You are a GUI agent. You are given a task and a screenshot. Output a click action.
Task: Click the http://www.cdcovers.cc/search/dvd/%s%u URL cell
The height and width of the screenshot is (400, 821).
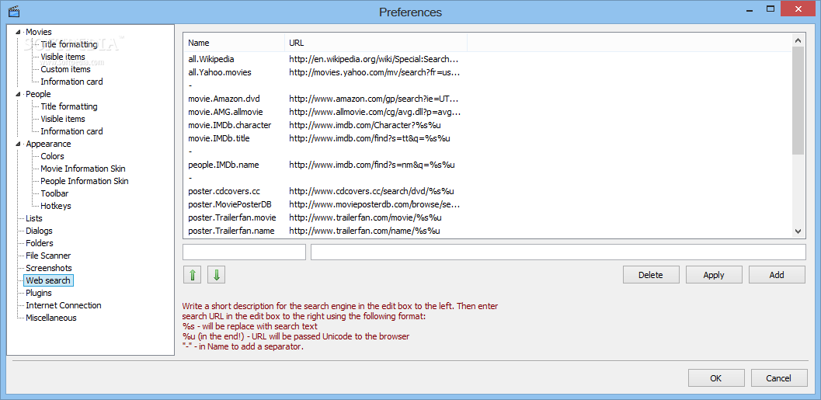point(371,191)
